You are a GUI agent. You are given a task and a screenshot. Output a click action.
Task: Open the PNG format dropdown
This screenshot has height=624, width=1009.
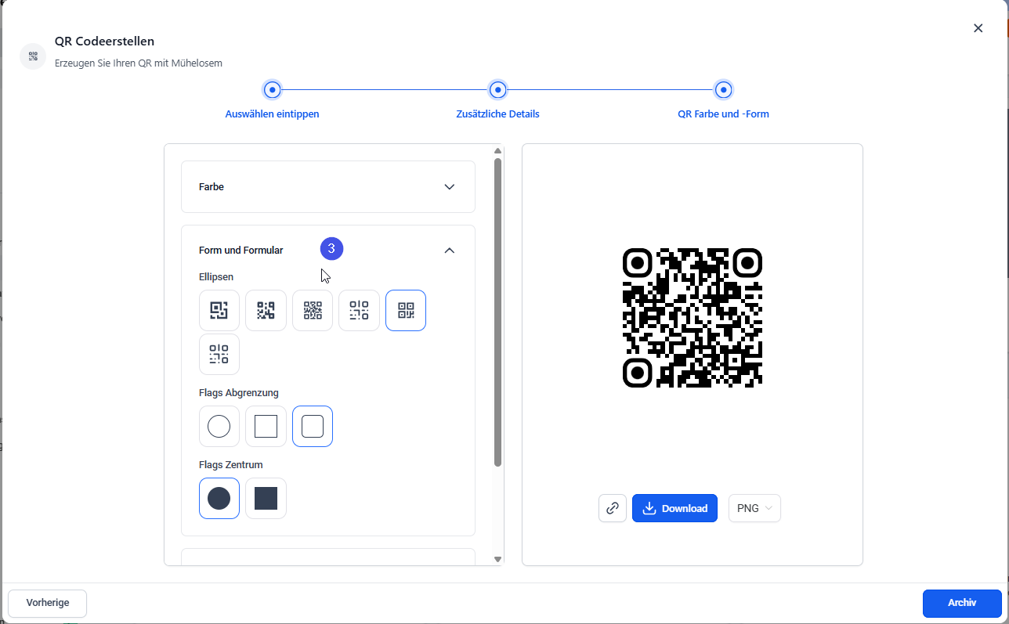(x=754, y=508)
